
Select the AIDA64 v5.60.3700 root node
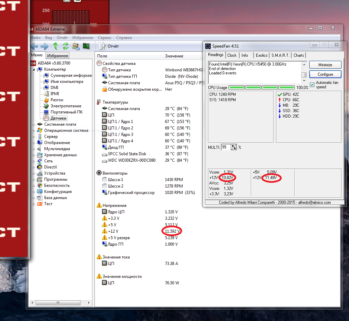54,63
